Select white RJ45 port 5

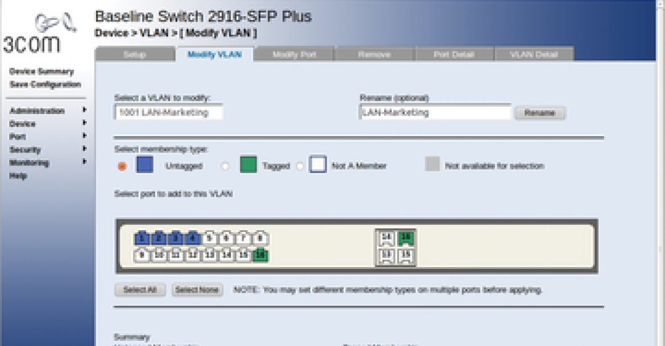coord(209,238)
